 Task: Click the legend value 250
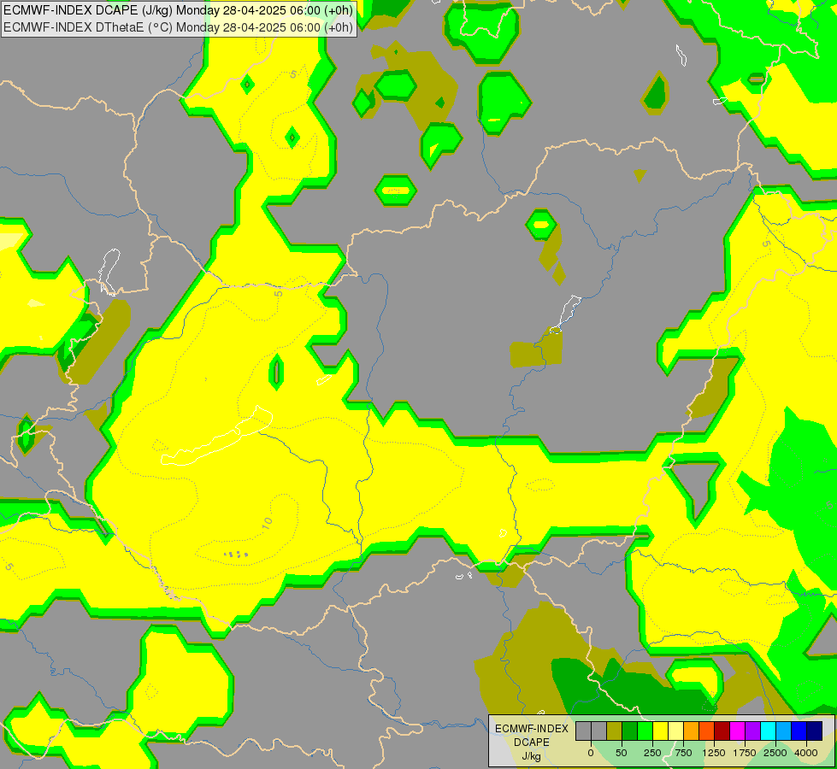(x=652, y=753)
